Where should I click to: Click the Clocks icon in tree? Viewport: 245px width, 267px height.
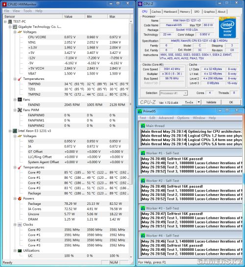click(20, 224)
